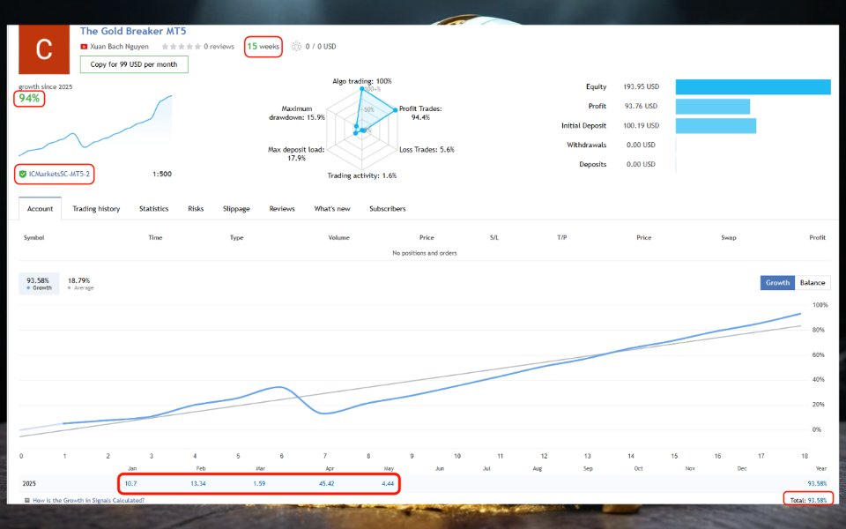Viewport: 846px width, 529px height.
Task: Open author Xuan Bach Nguyen profile
Action: point(119,47)
